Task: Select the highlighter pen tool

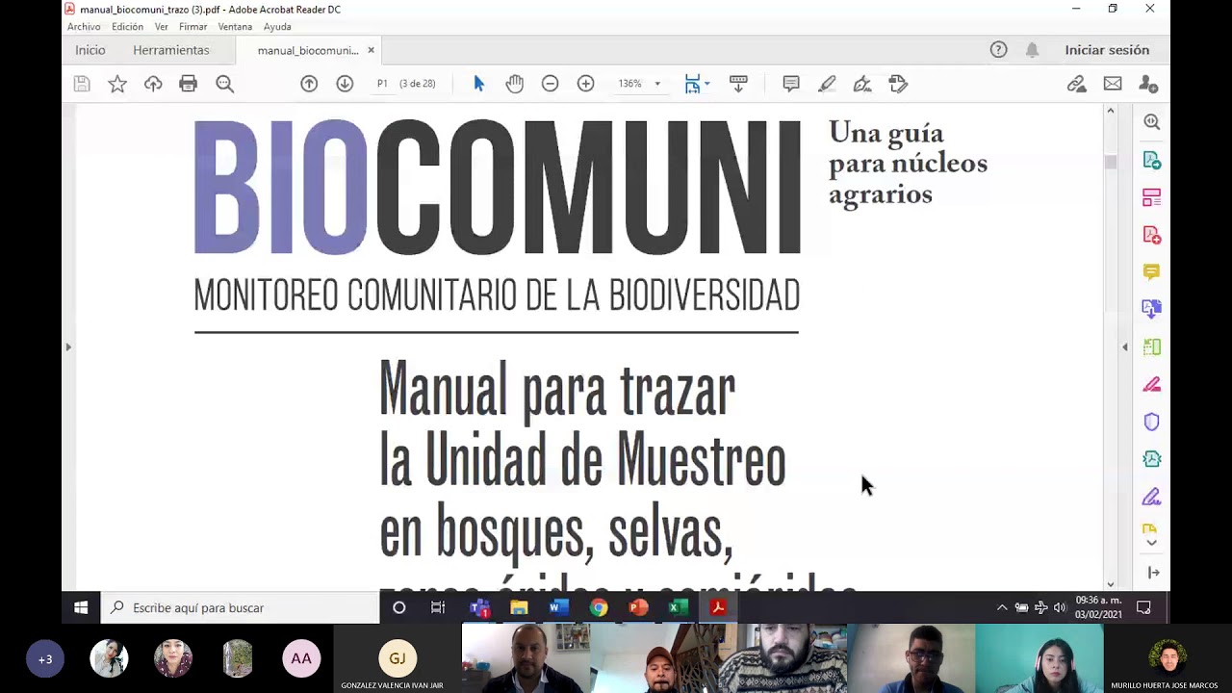Action: 827,84
